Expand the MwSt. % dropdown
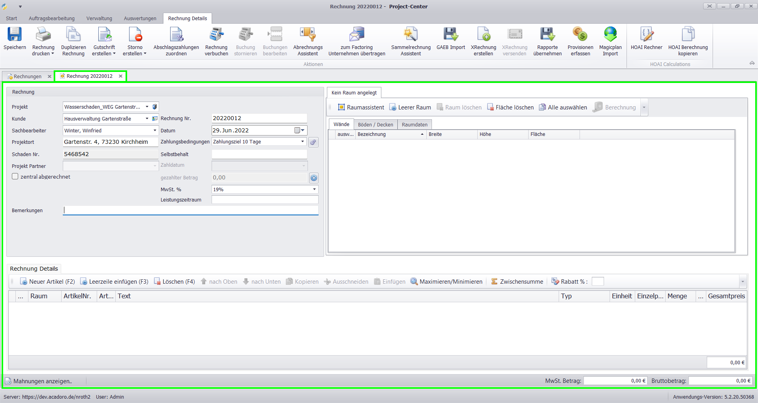This screenshot has height=403, width=758. pyautogui.click(x=314, y=190)
